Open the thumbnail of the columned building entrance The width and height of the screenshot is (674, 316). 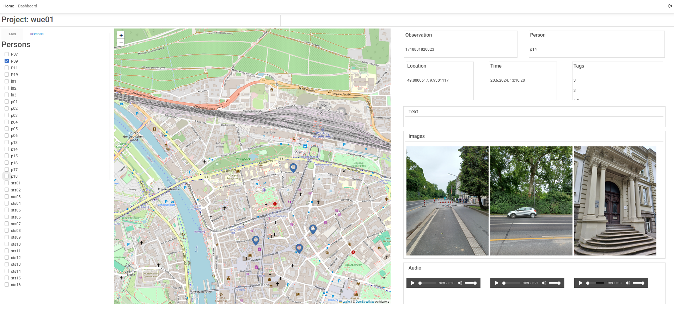click(x=615, y=201)
